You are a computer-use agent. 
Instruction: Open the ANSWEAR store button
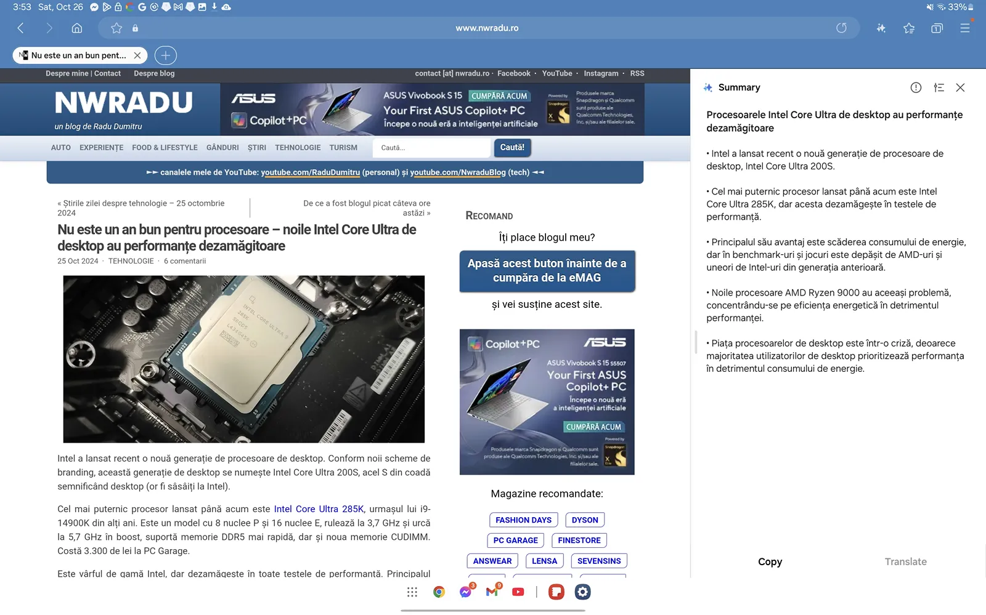pyautogui.click(x=492, y=561)
